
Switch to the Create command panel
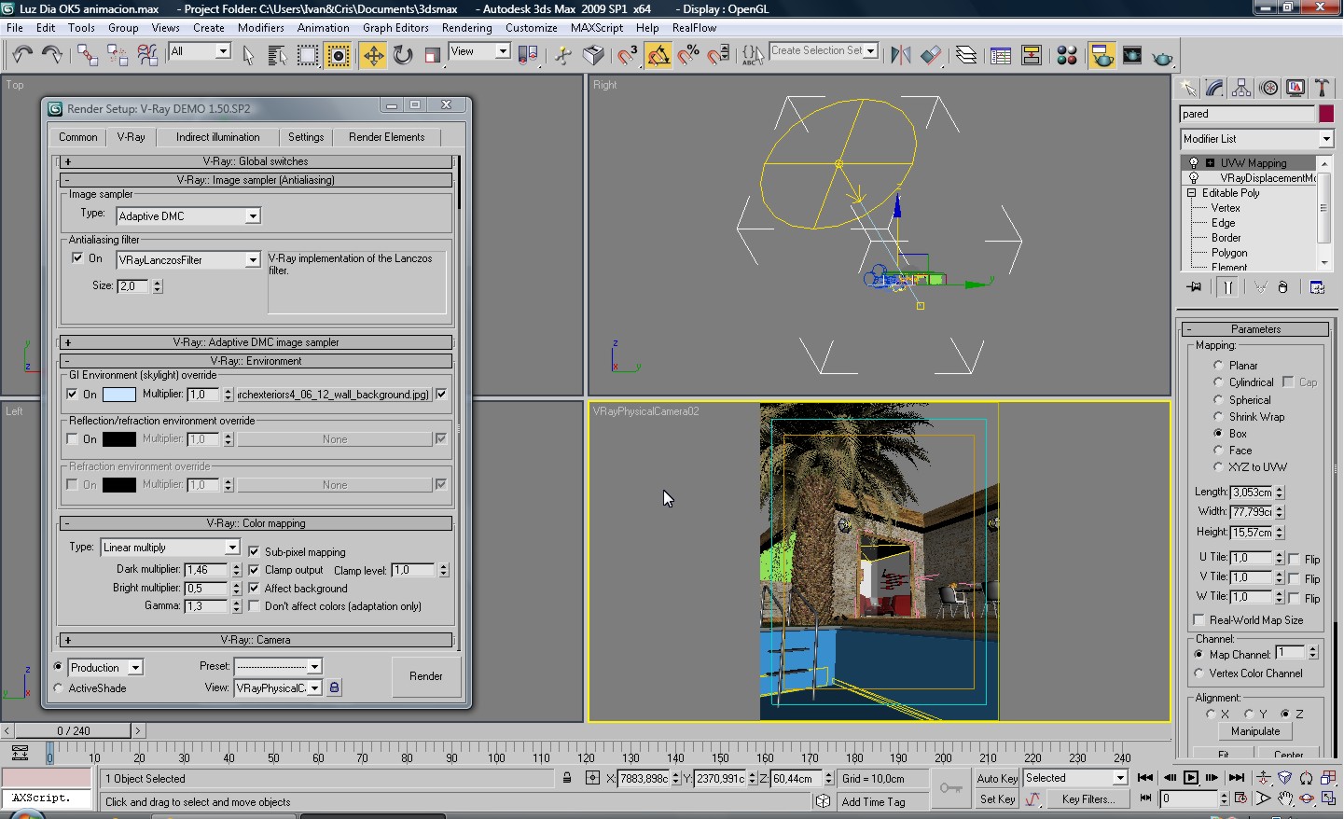pyautogui.click(x=1188, y=88)
